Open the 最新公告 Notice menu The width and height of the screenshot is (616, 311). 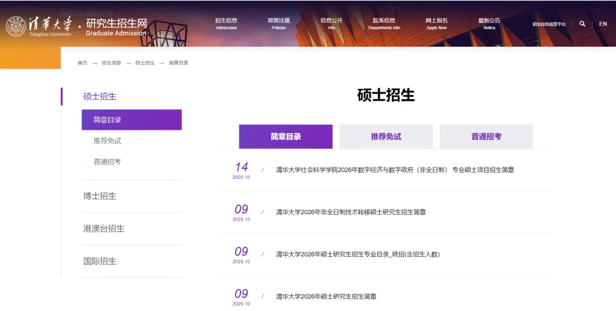click(x=489, y=23)
